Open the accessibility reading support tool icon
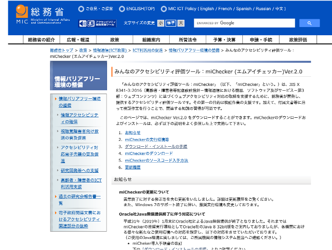Screen dimensions: 332x250 (97, 23)
